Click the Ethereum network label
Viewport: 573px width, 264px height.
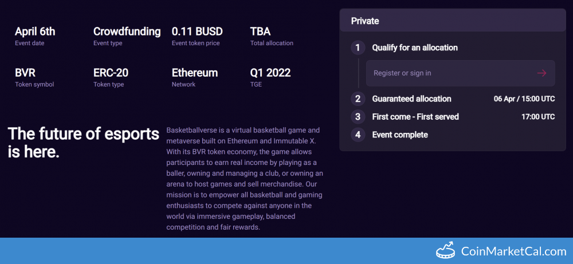[x=195, y=73]
